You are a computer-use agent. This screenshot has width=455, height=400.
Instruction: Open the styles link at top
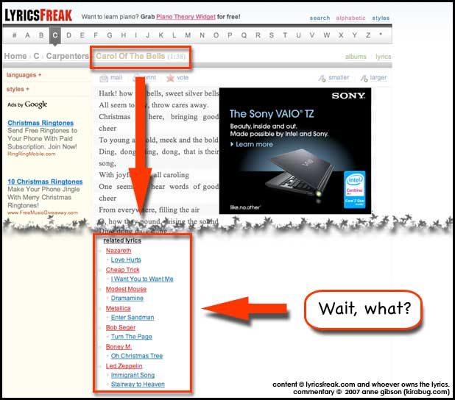tap(381, 18)
